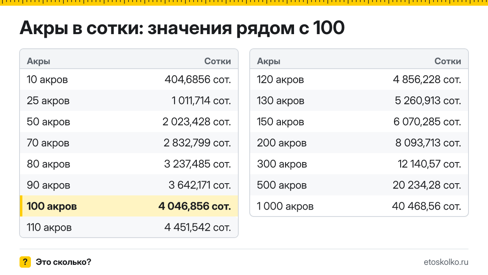Click the value '6 070,285 сот.'
Screen dimensions: 488x275
point(427,121)
